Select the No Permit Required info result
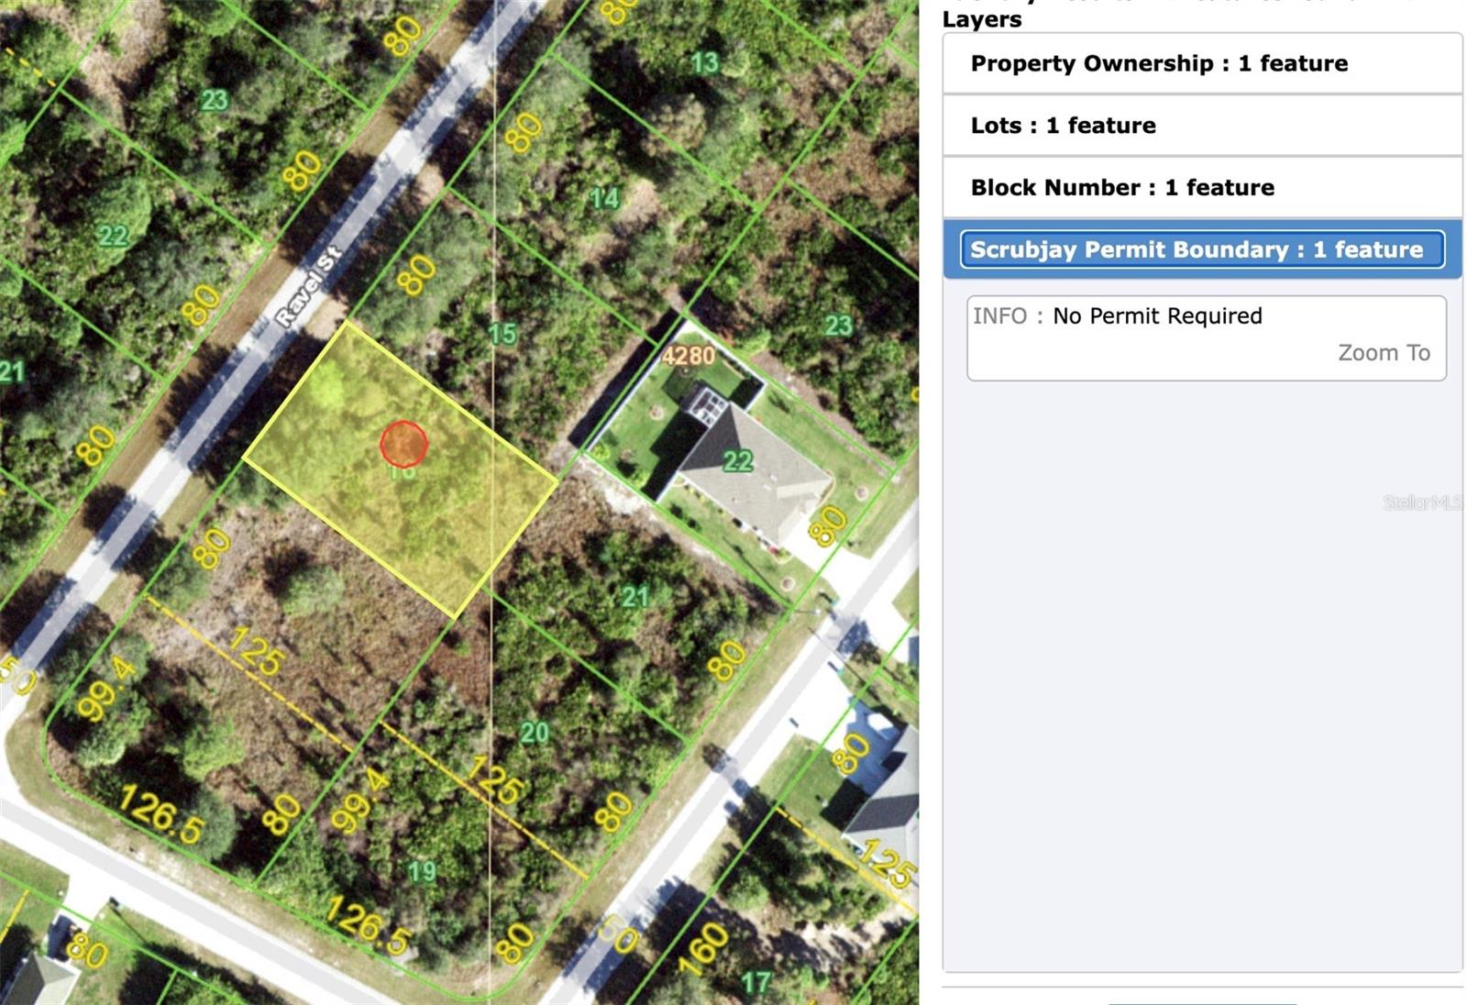 tap(1157, 316)
